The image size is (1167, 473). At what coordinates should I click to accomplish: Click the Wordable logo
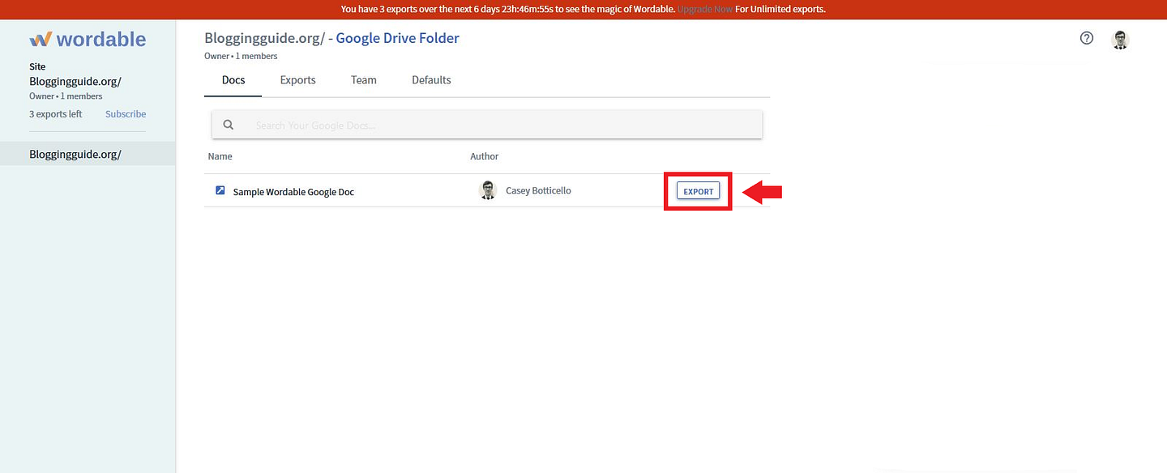click(x=88, y=39)
